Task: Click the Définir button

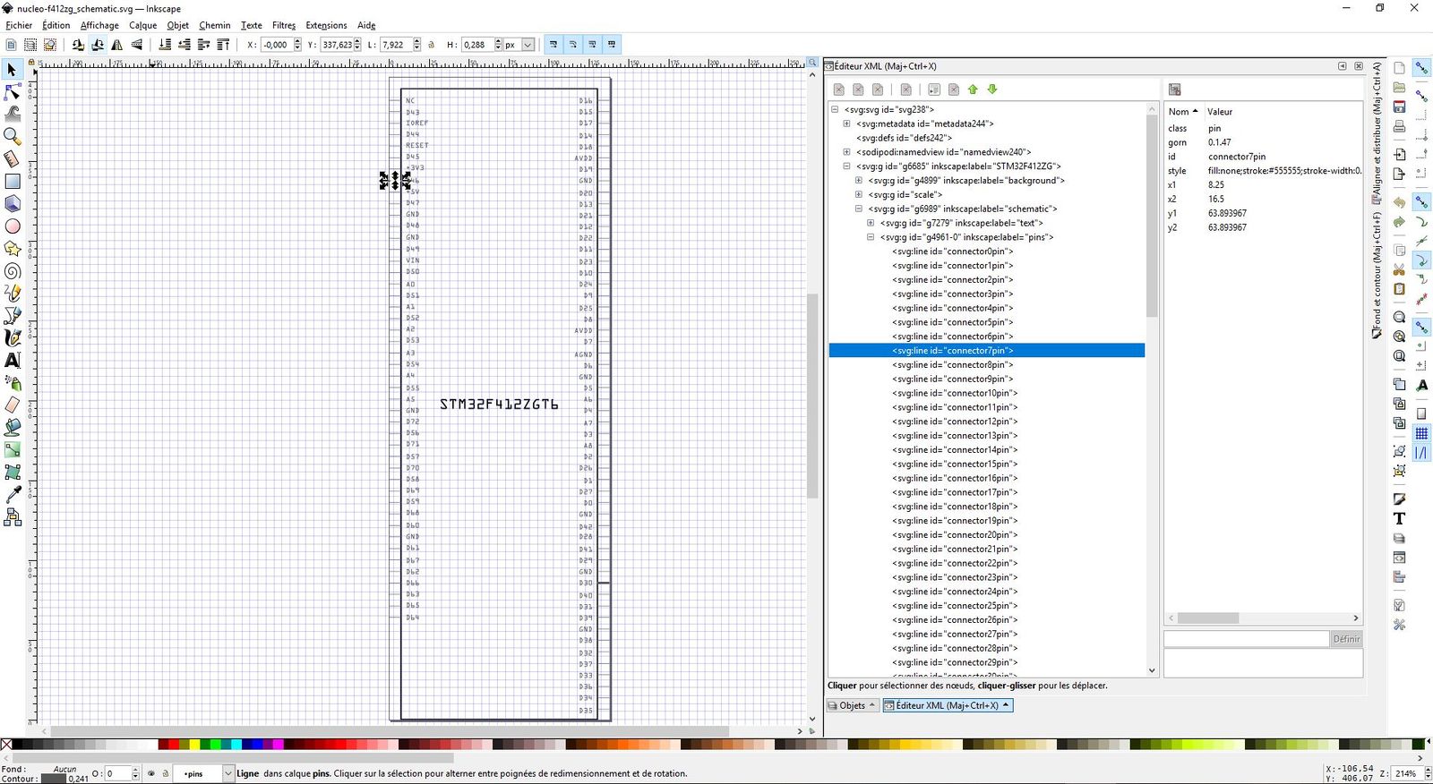Action: pyautogui.click(x=1345, y=639)
